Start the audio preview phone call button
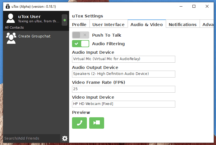Image resolution: width=216 pixels, height=145 pixels. click(x=79, y=123)
